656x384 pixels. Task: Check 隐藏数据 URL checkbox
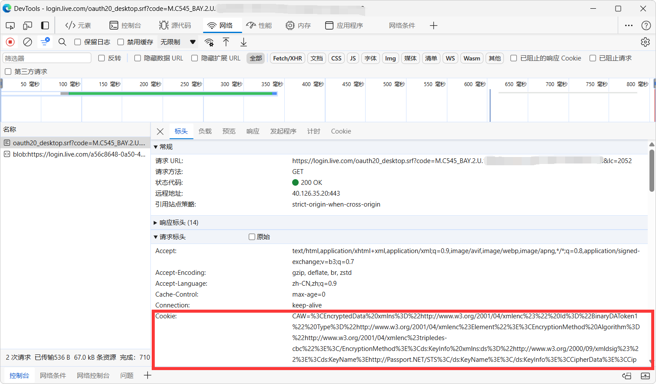coord(137,58)
